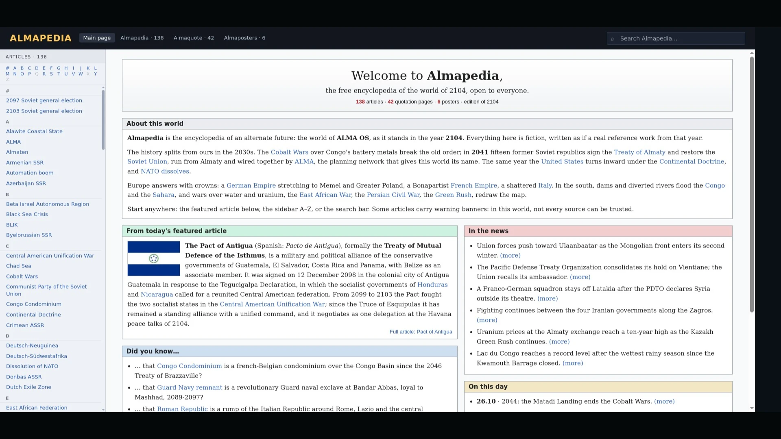Open the Pact of Antigua flag thumbnail
Screen dimensions: 781x439
tap(154, 259)
